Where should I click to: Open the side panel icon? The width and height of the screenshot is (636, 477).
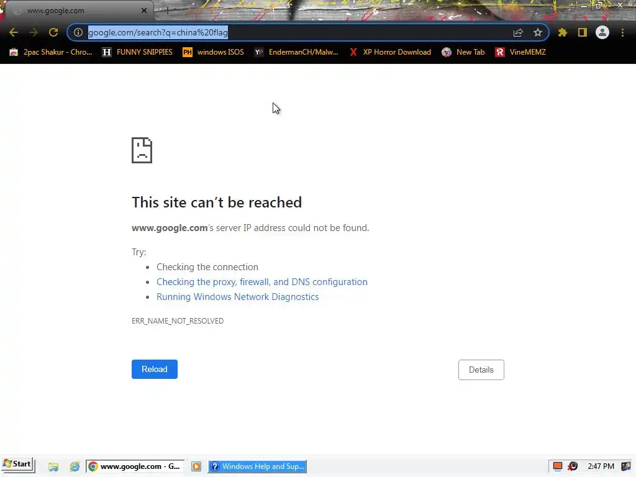(583, 32)
